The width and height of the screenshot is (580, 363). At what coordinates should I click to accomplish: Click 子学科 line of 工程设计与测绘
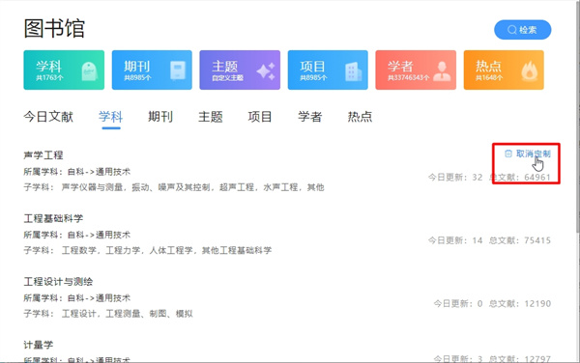[108, 314]
